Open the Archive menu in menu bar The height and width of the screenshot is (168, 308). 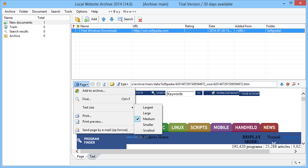click(10, 11)
